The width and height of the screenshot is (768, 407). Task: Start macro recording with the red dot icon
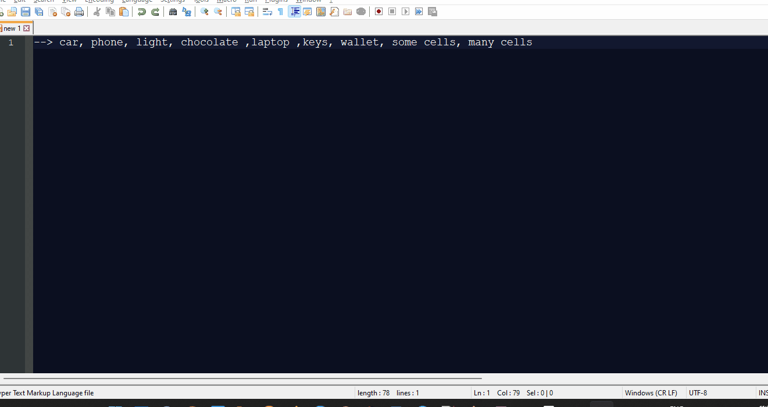click(x=378, y=12)
